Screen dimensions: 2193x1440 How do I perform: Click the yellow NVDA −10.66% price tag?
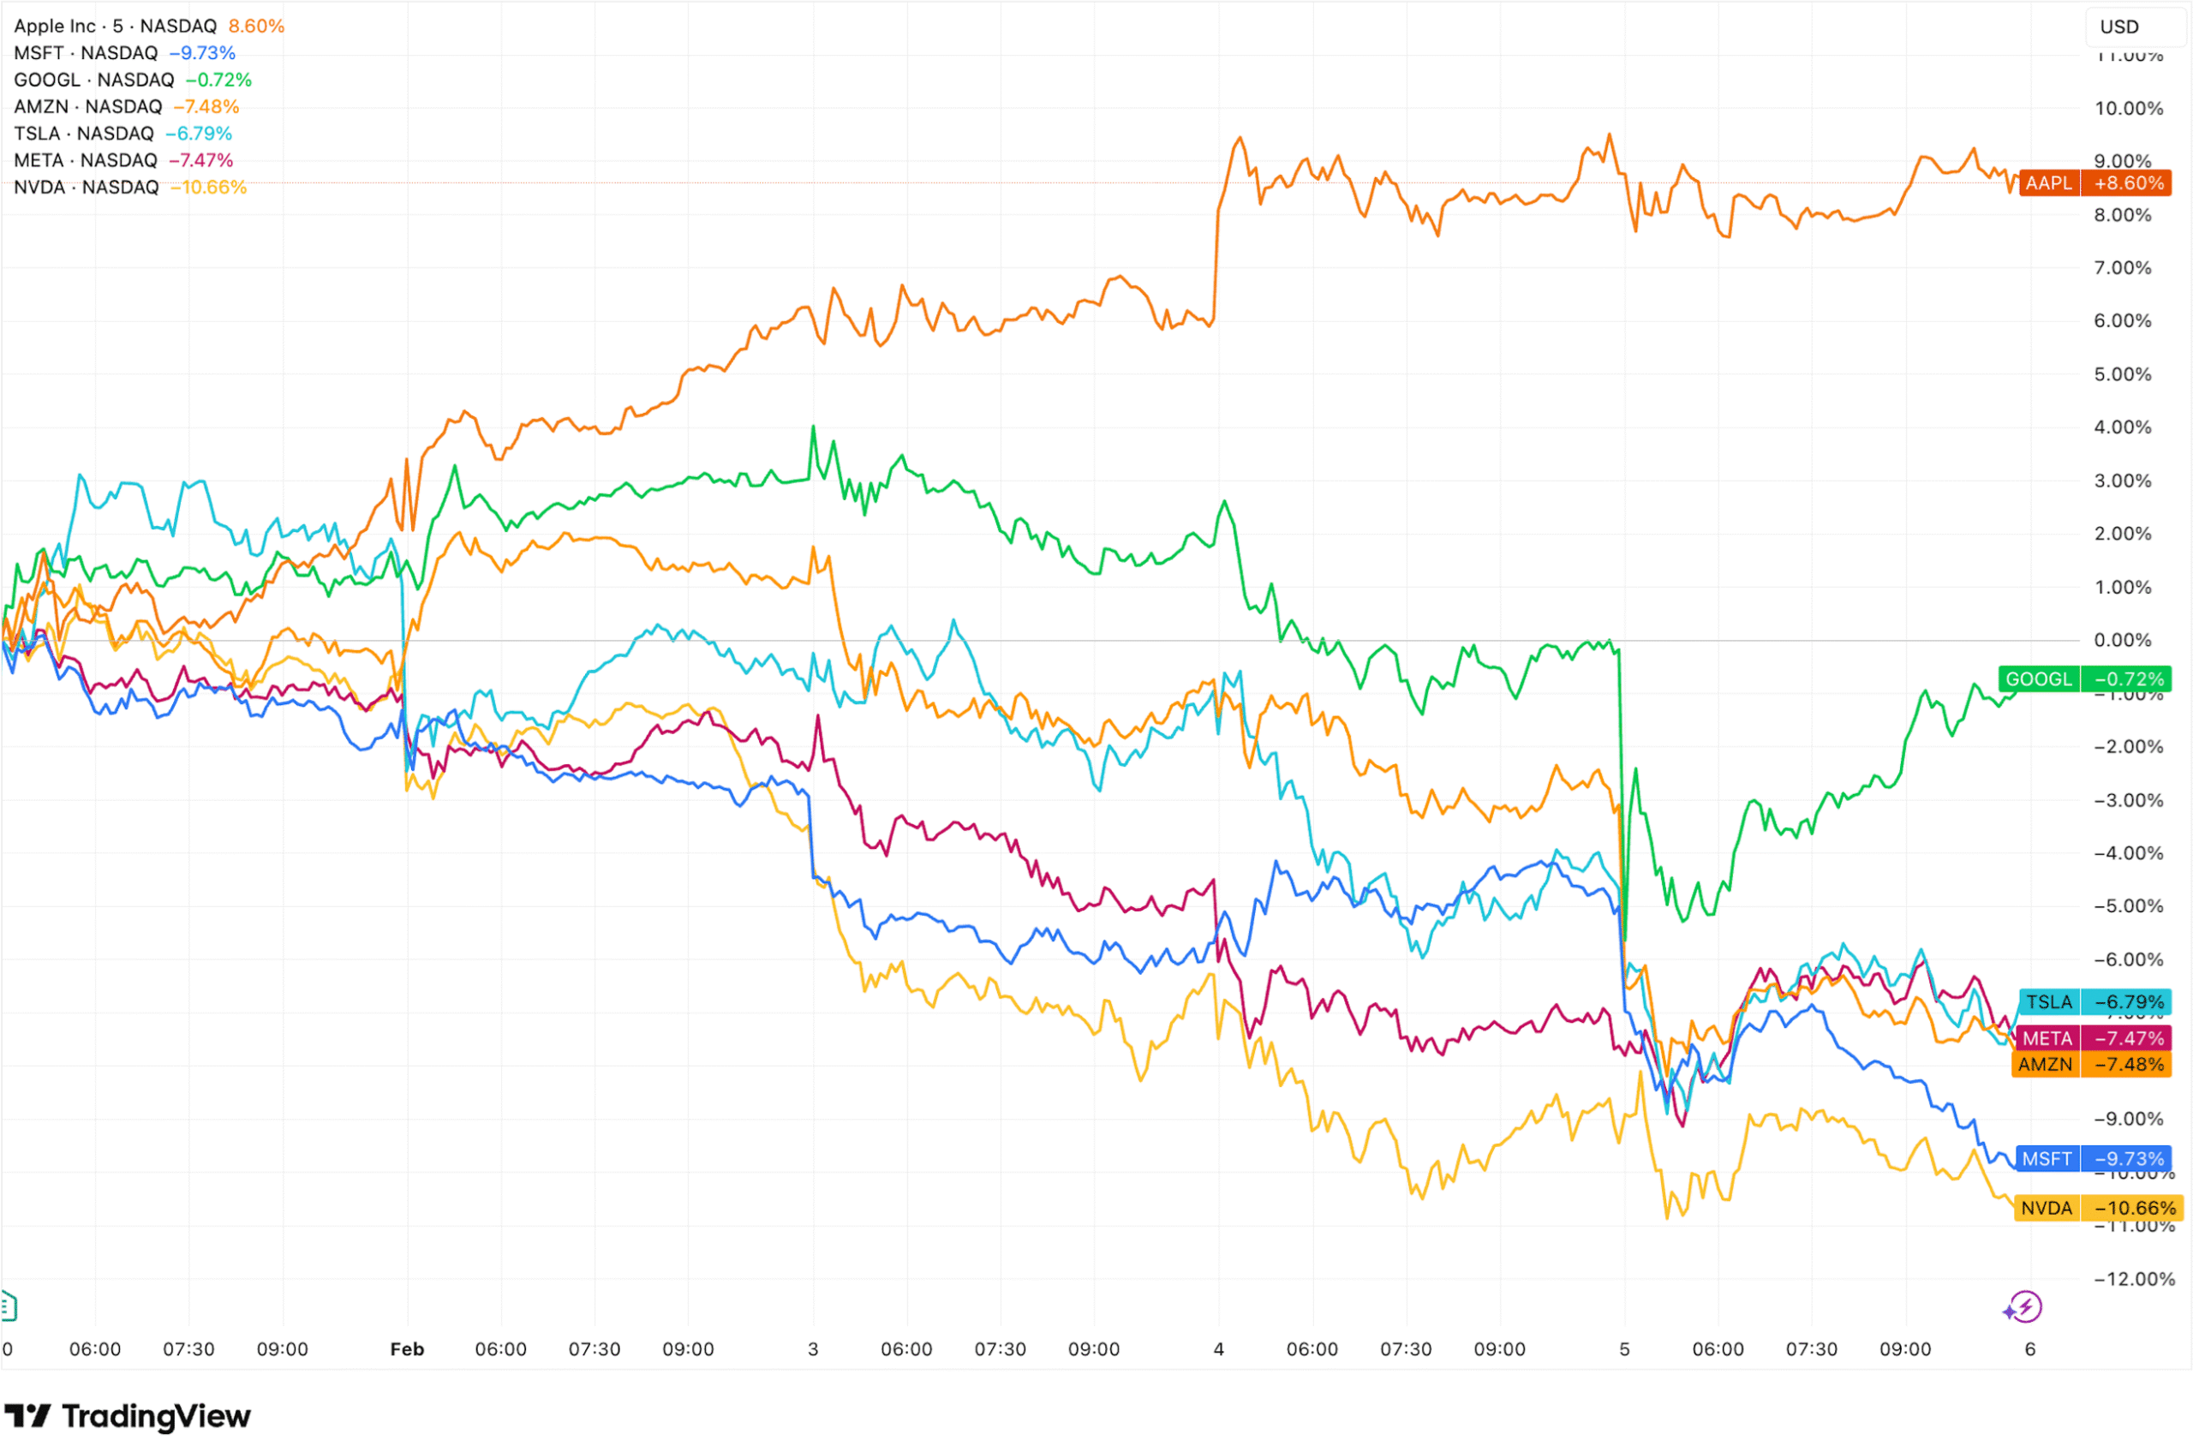(2097, 1208)
